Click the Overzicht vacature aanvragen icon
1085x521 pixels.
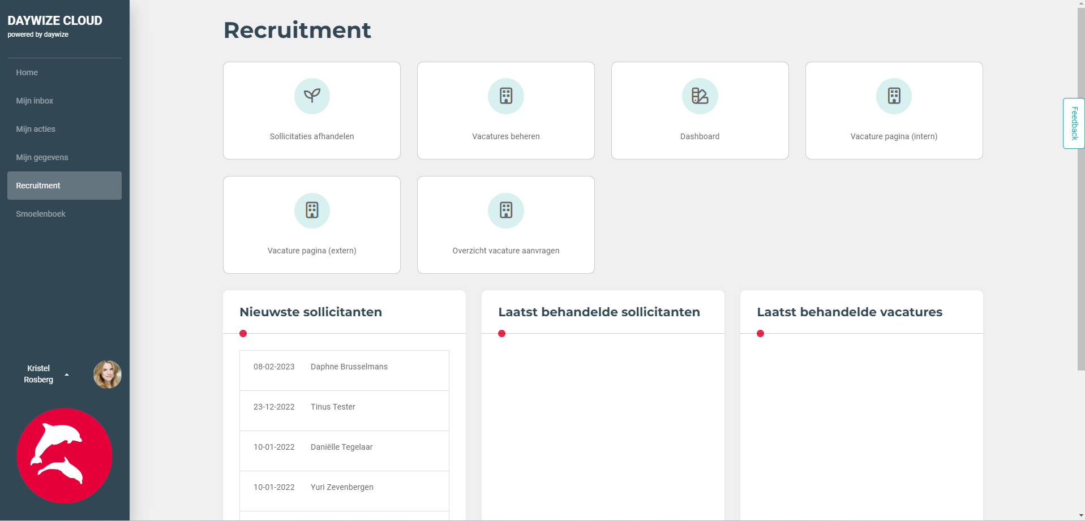tap(505, 210)
